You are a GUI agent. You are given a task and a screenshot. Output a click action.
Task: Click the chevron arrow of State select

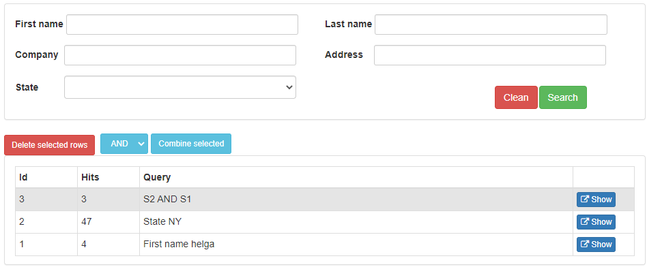(289, 87)
